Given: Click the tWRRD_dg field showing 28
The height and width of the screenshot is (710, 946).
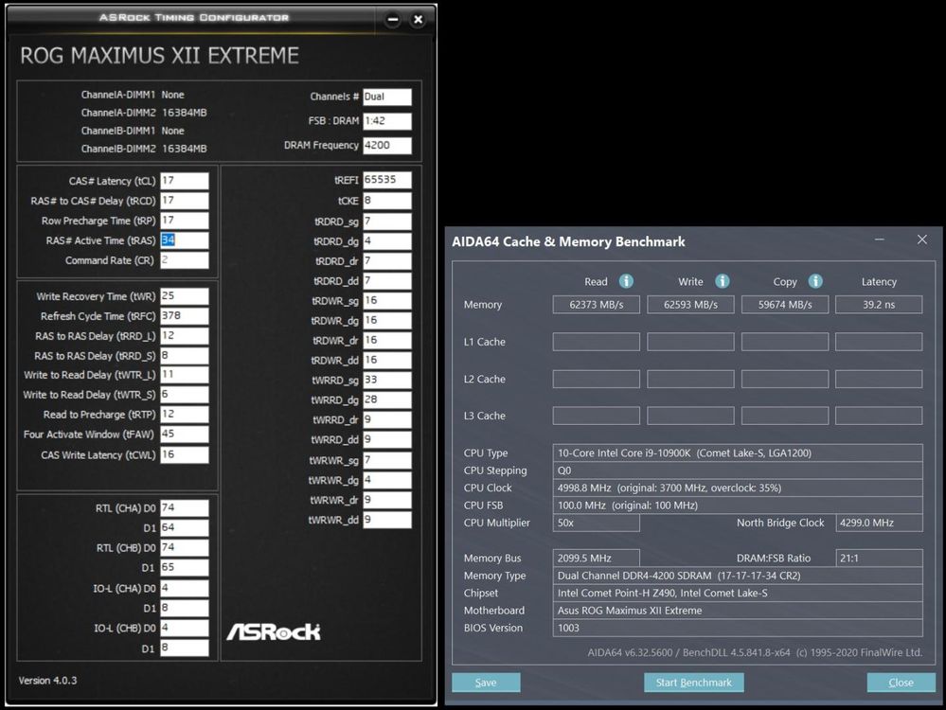Looking at the screenshot, I should [x=387, y=399].
